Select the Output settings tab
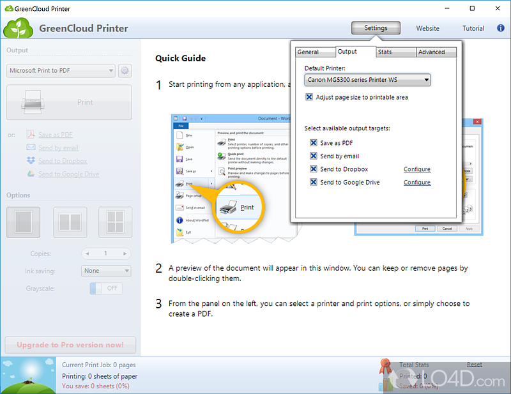Viewport: 511px width, 394px height. [x=356, y=52]
